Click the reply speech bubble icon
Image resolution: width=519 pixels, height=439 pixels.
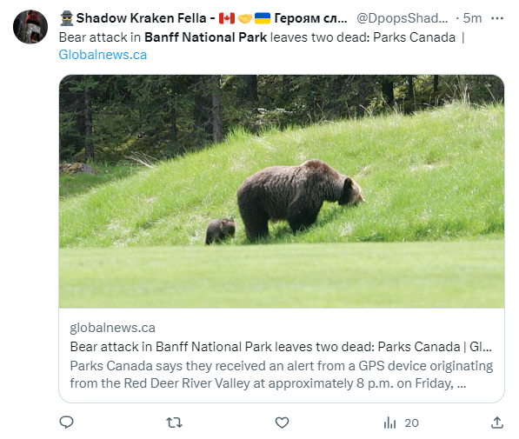[66, 422]
